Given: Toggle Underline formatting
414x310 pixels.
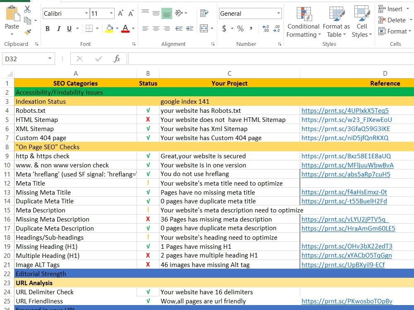Looking at the screenshot, I should point(69,29).
